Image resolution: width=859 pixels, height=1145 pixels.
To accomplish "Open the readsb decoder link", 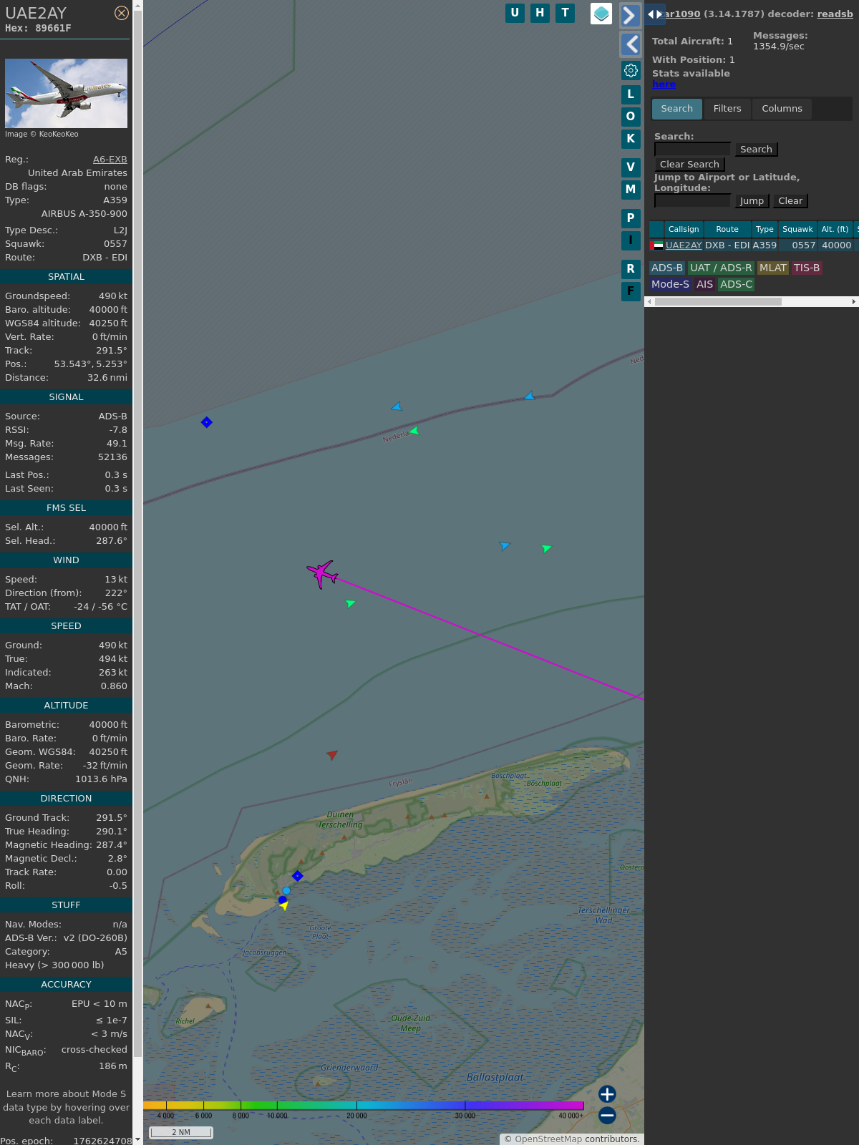I will (x=835, y=14).
